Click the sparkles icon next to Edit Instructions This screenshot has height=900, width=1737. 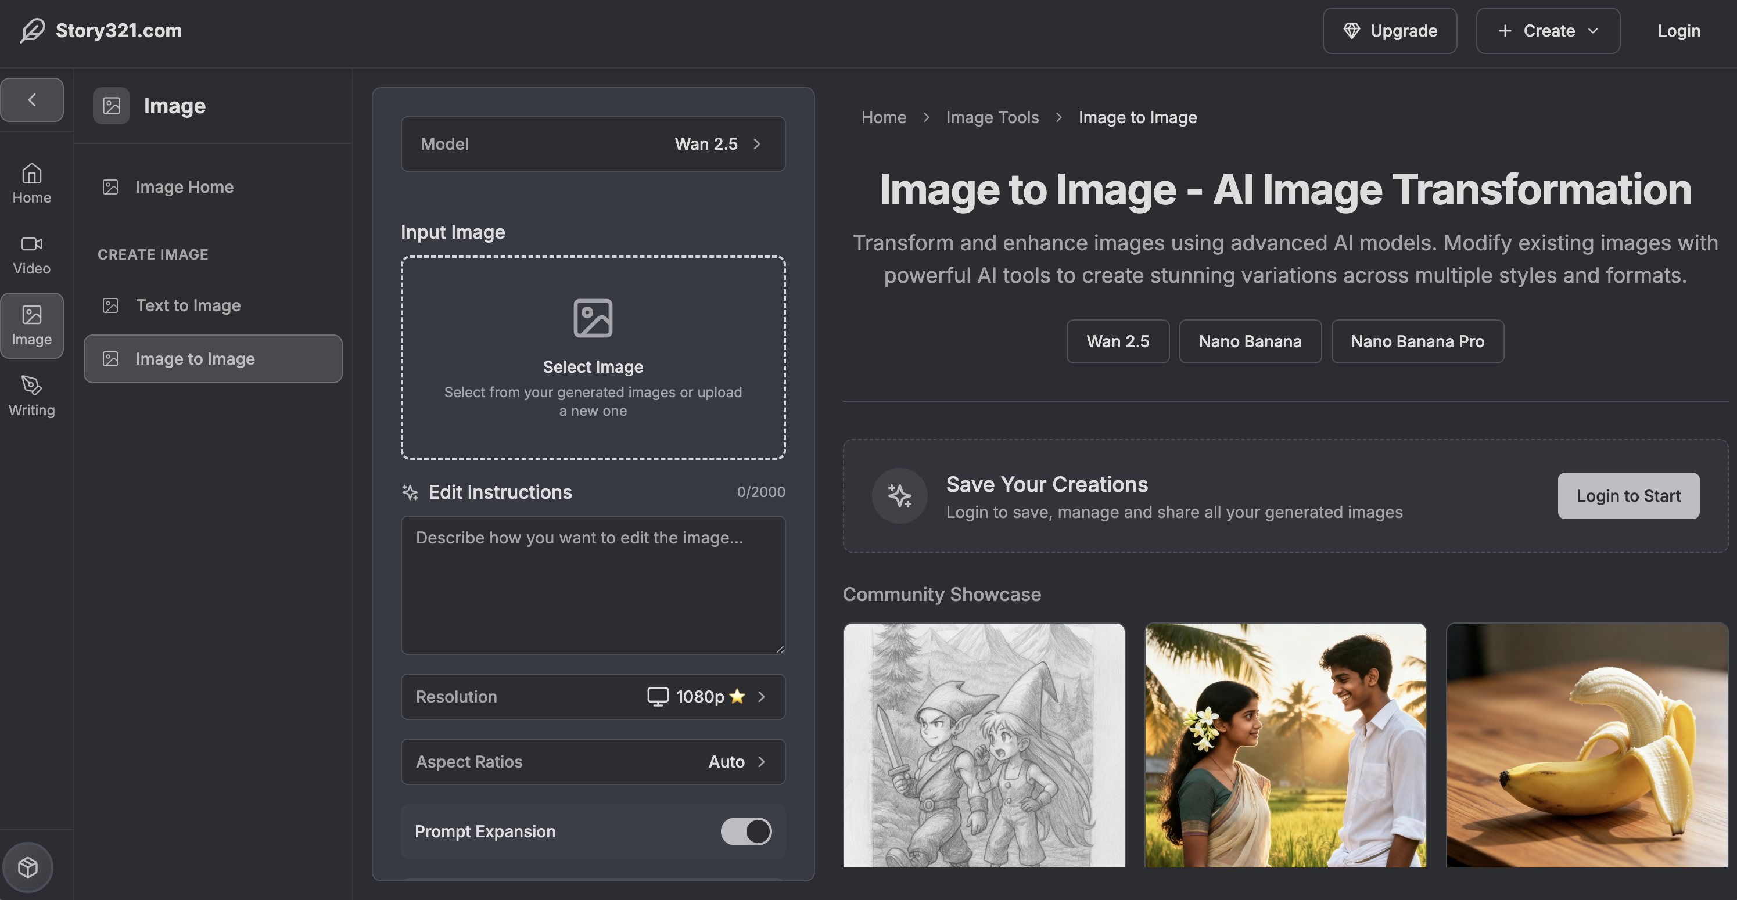410,493
